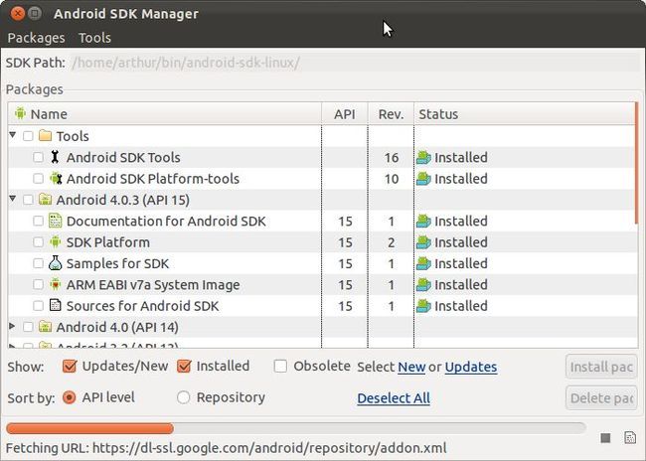Click the ARM EABI v7a System Image icon
Screen dimensions: 646x461
[56, 284]
